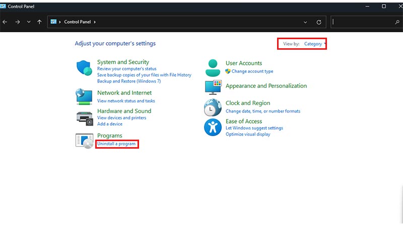Screen dimensions: 403x226
Task: Open the Clock and Region globe-clock icon
Action: coord(213,107)
